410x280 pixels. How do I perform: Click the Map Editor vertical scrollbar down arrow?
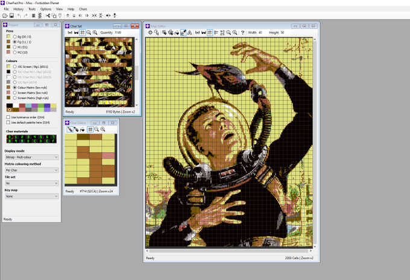pos(315,246)
